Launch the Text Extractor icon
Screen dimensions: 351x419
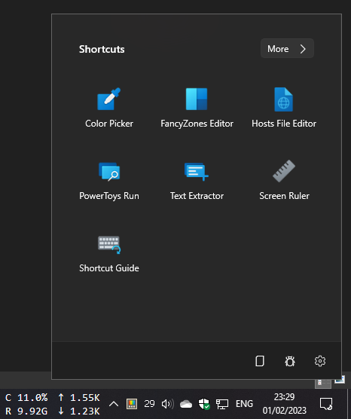[x=197, y=172]
